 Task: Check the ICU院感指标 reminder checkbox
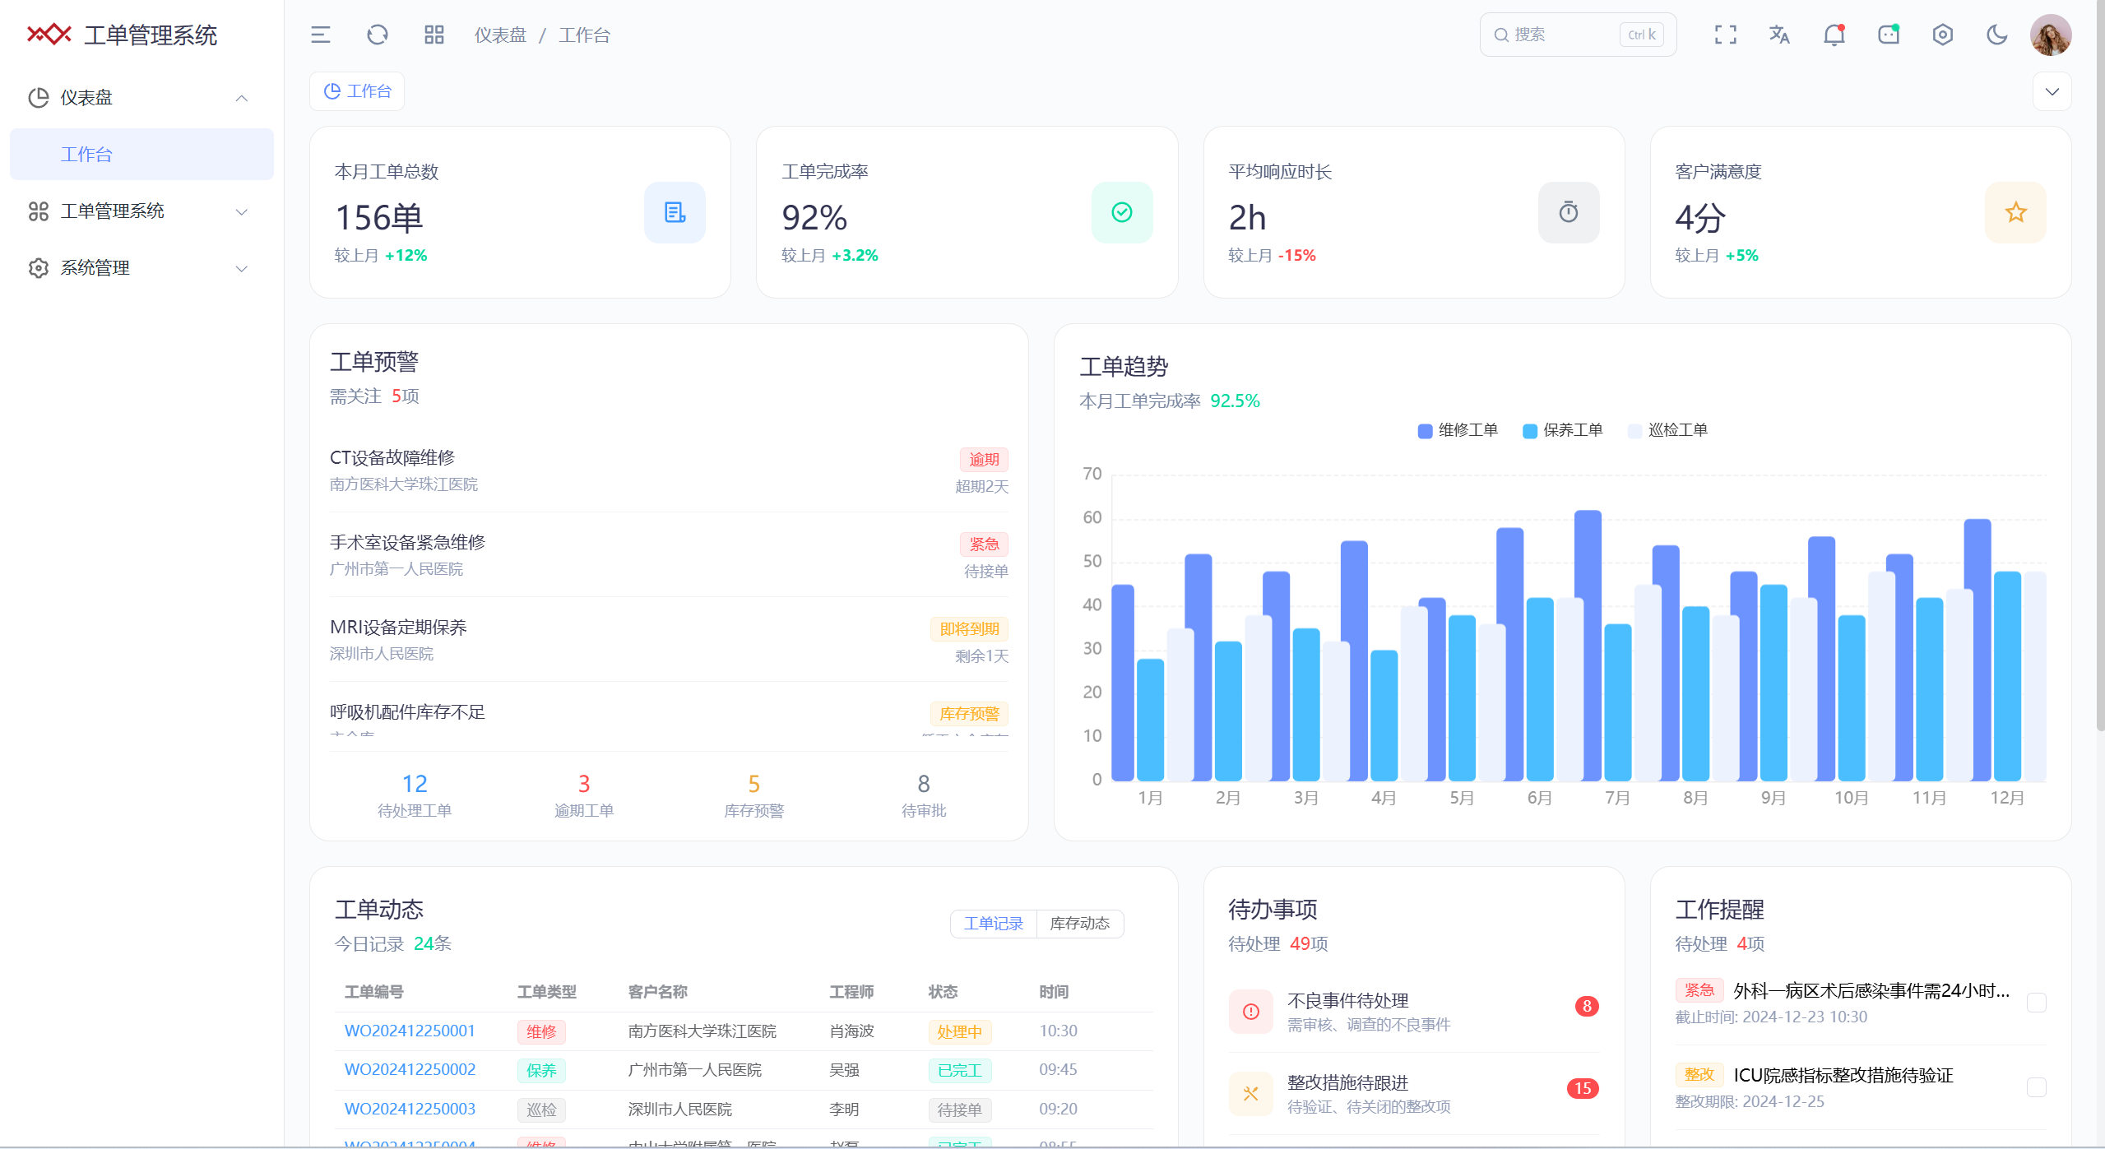coord(2036,1087)
